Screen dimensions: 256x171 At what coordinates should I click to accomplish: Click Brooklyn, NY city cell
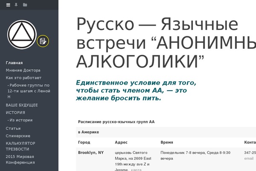point(91,153)
